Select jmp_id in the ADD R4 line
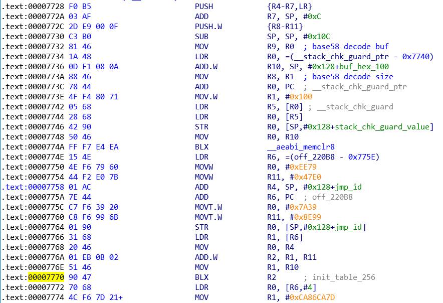This screenshot has width=443, height=303. pyautogui.click(x=348, y=187)
